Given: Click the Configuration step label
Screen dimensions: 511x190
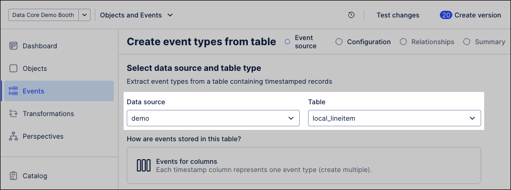Looking at the screenshot, I should [369, 42].
